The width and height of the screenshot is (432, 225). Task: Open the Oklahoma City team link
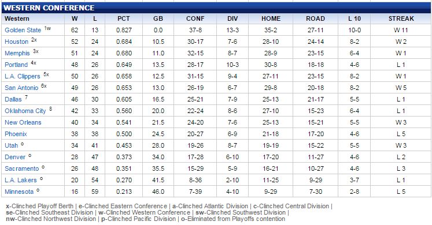point(25,111)
